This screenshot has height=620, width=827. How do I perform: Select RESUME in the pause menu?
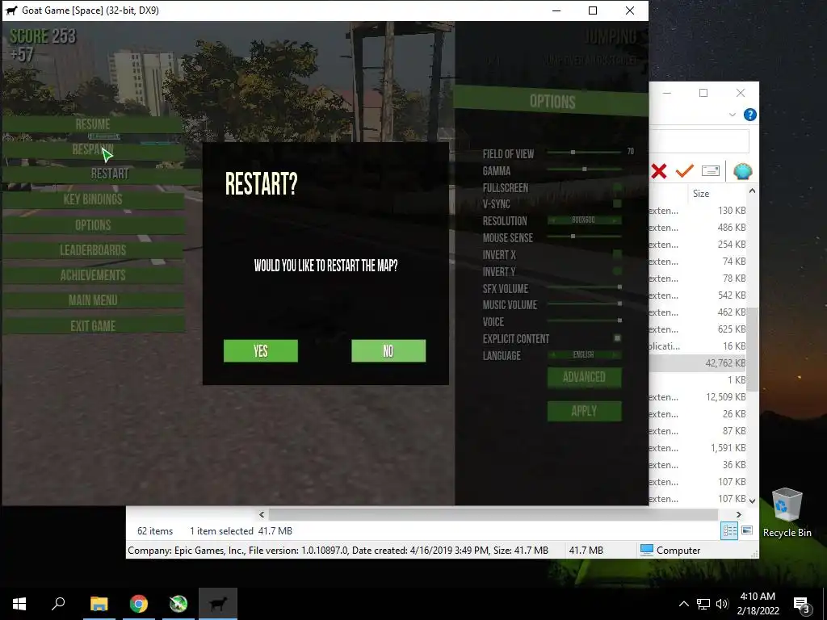(x=93, y=124)
